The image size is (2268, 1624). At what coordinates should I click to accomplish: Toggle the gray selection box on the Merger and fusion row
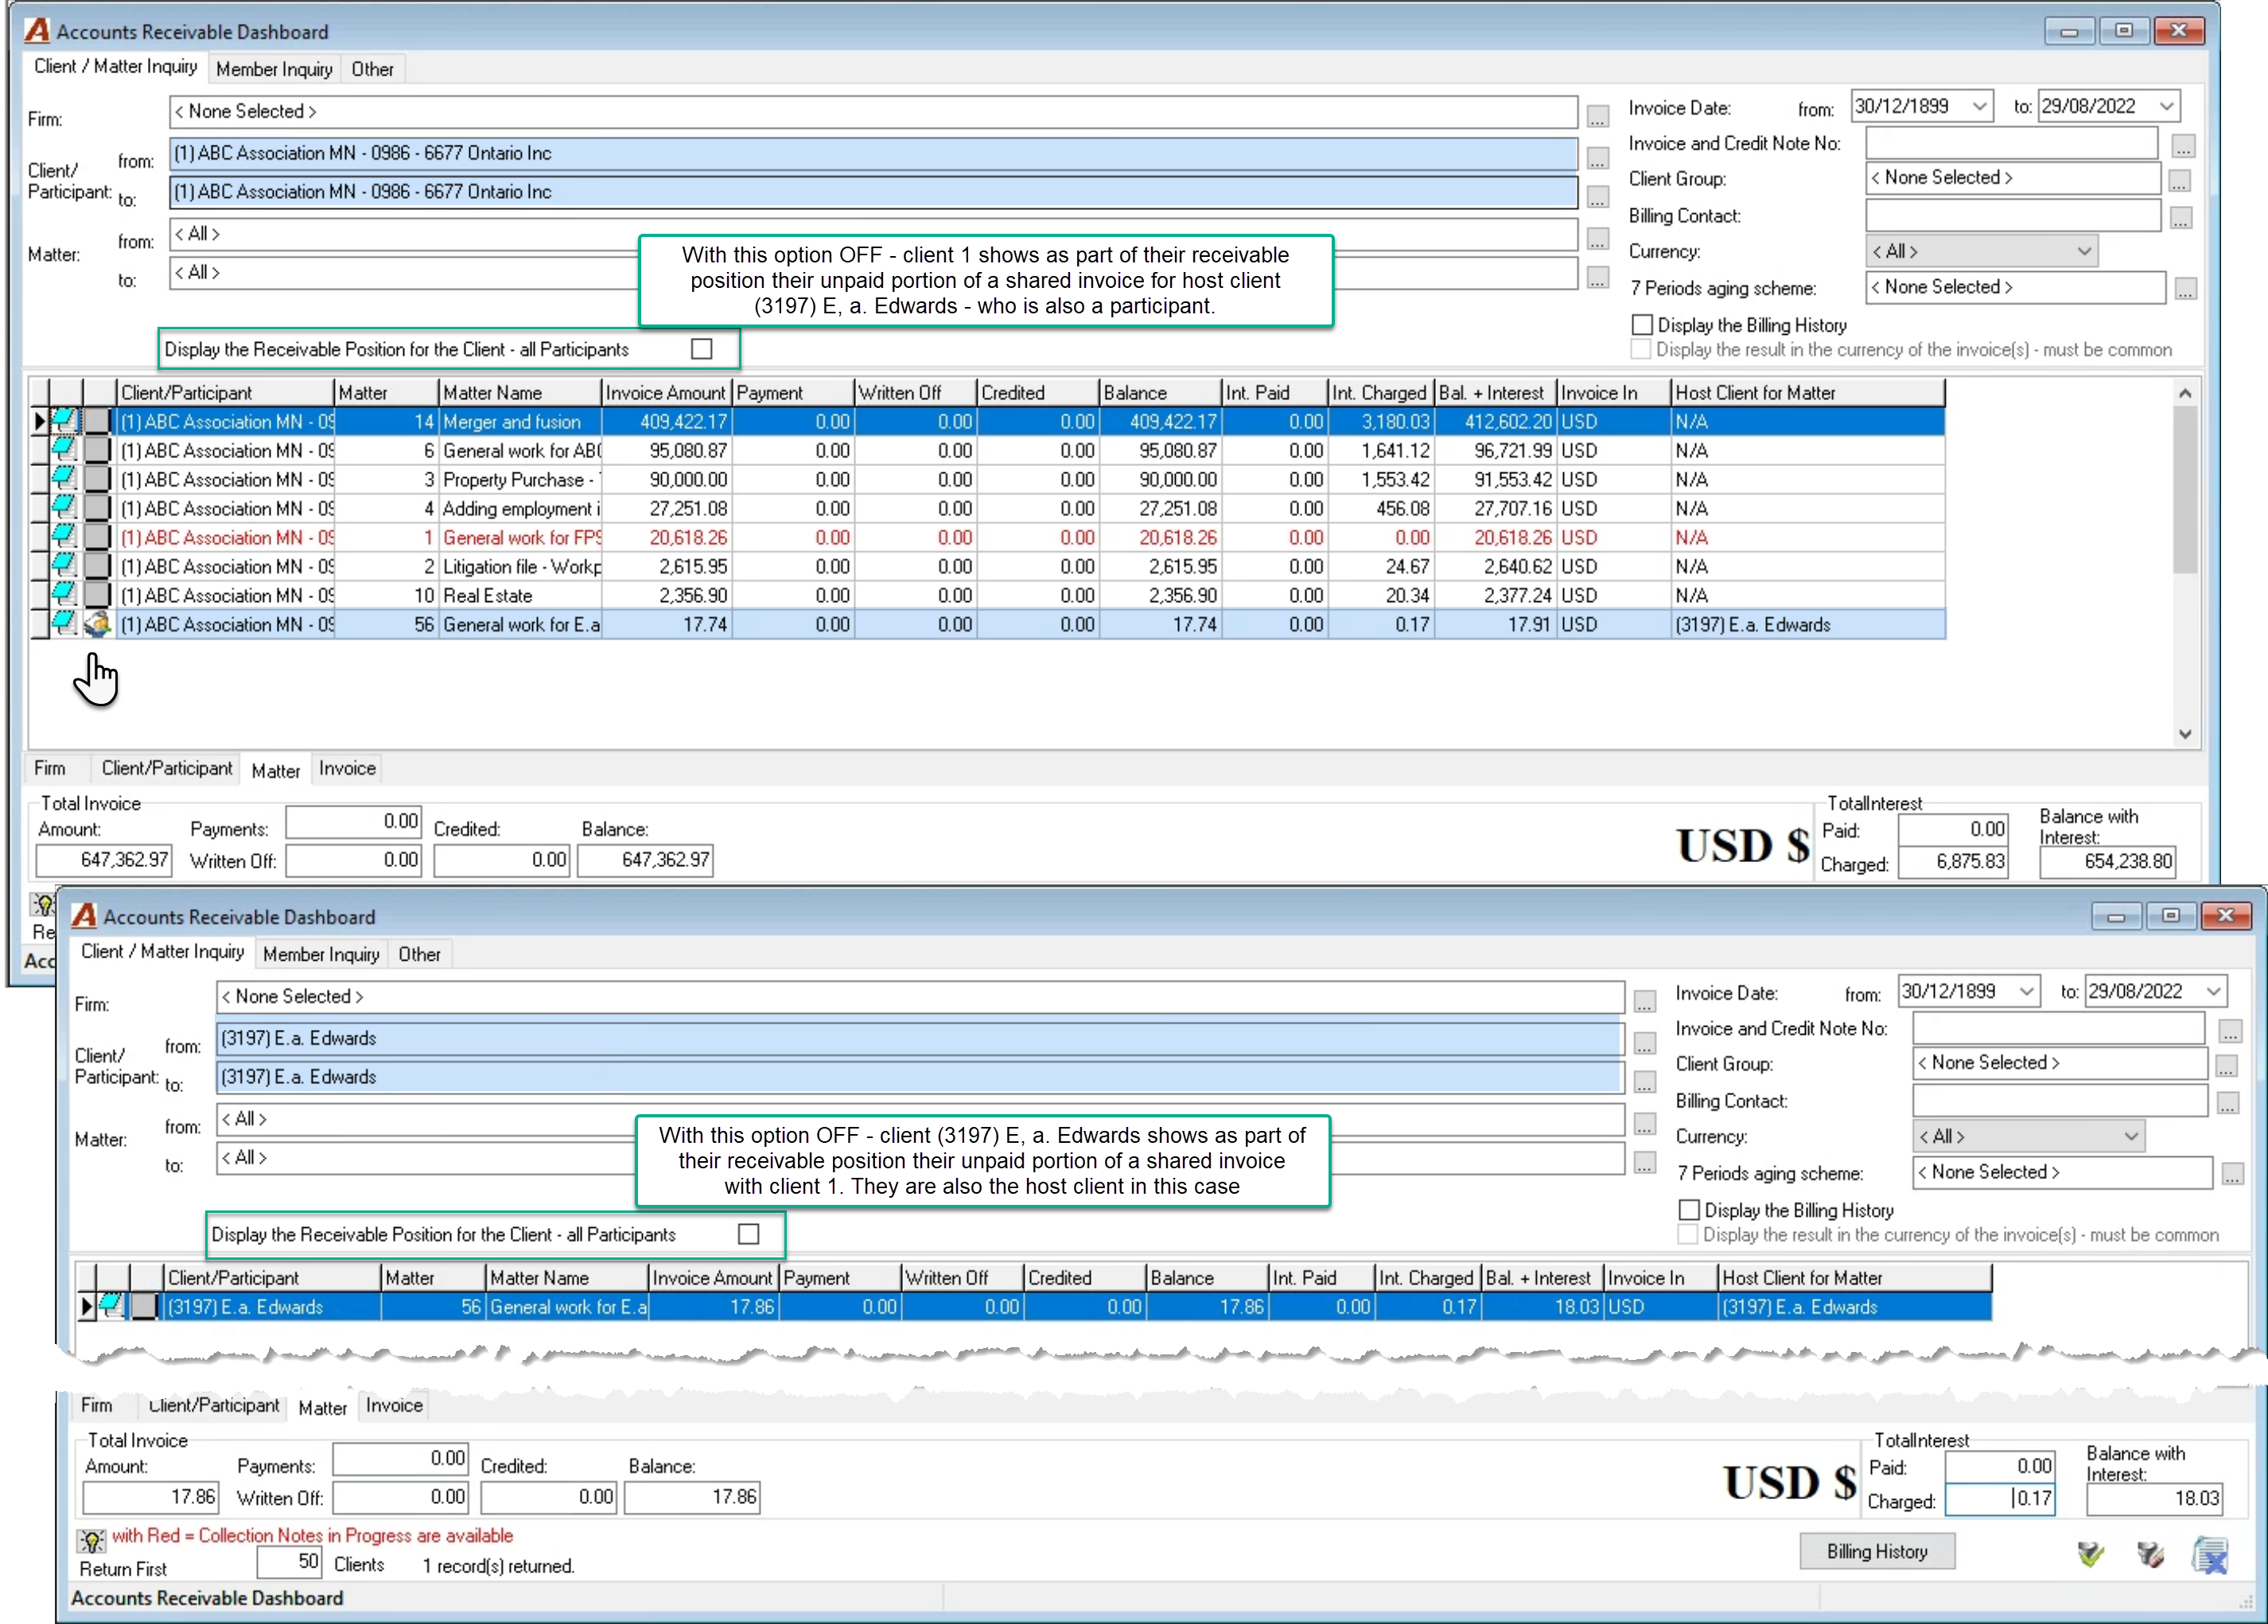97,421
